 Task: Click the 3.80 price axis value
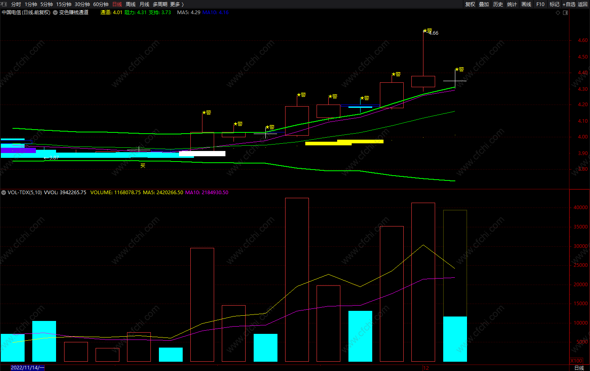(583, 169)
